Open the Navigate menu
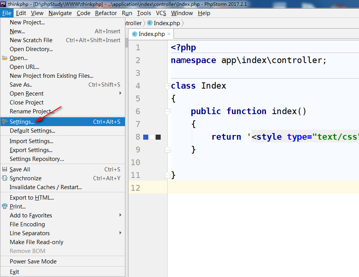This screenshot has width=359, height=277. pyautogui.click(x=60, y=13)
